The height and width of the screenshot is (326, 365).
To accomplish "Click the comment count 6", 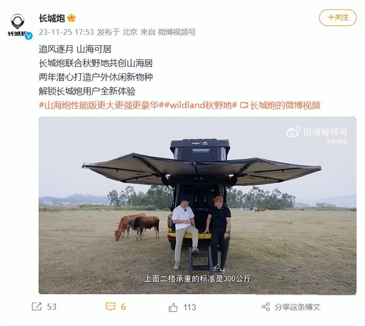I will [x=123, y=307].
